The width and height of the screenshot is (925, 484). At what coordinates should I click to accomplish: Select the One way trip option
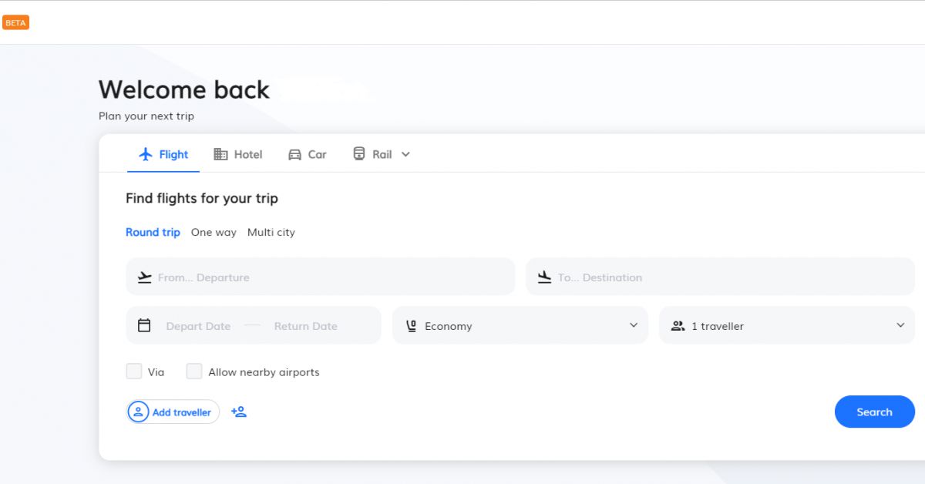(214, 232)
